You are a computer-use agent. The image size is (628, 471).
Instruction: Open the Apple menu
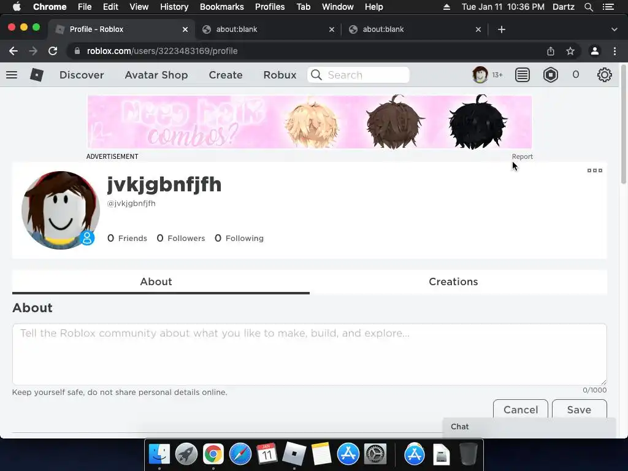(x=17, y=7)
